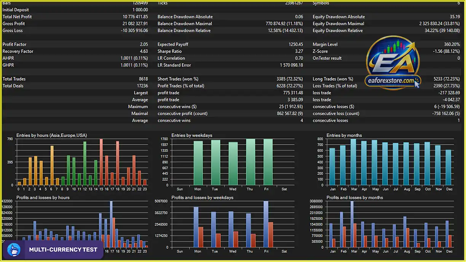Click the net profit value "10 776 411.85"
This screenshot has width=466, height=262.
(x=135, y=17)
